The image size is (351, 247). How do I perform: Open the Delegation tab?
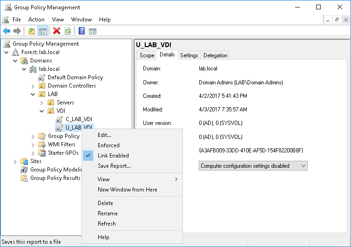(215, 55)
